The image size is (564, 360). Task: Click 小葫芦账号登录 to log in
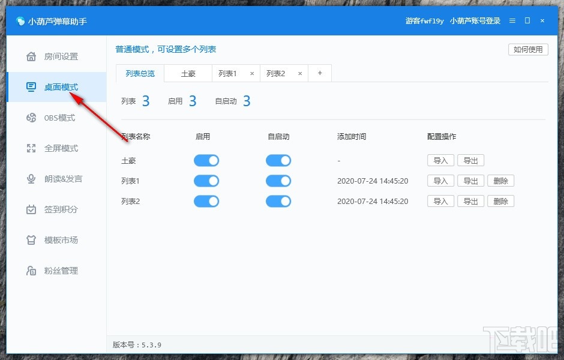coord(475,20)
